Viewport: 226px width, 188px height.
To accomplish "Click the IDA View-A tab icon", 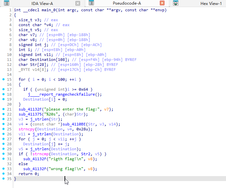I will (x=7, y=3).
